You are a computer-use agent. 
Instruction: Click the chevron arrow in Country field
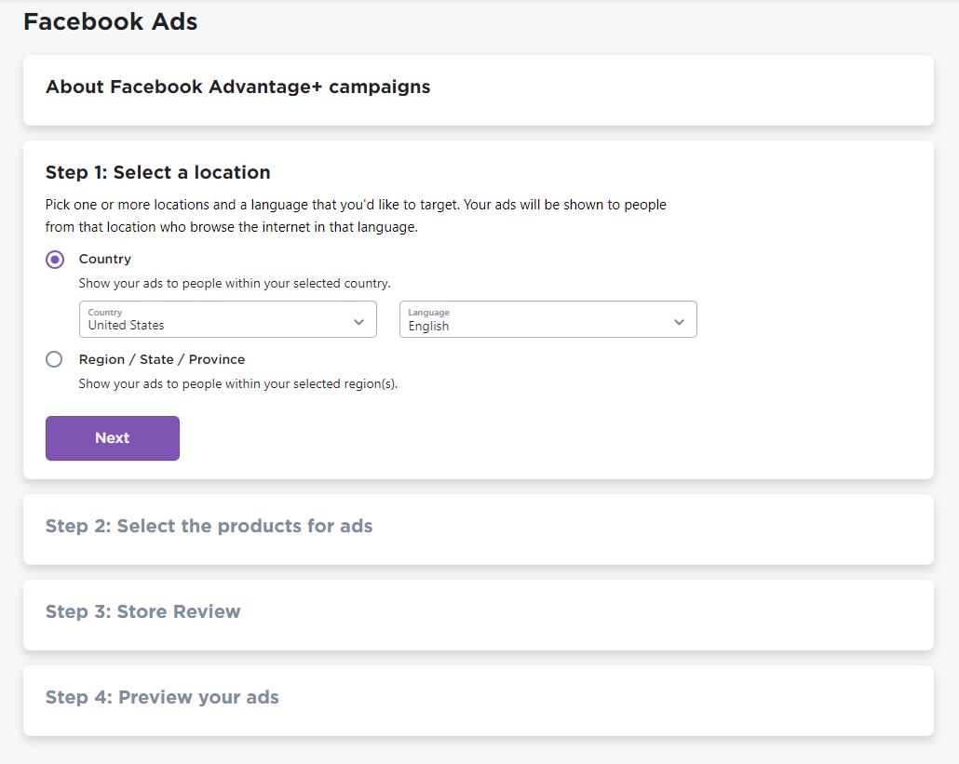pyautogui.click(x=359, y=322)
